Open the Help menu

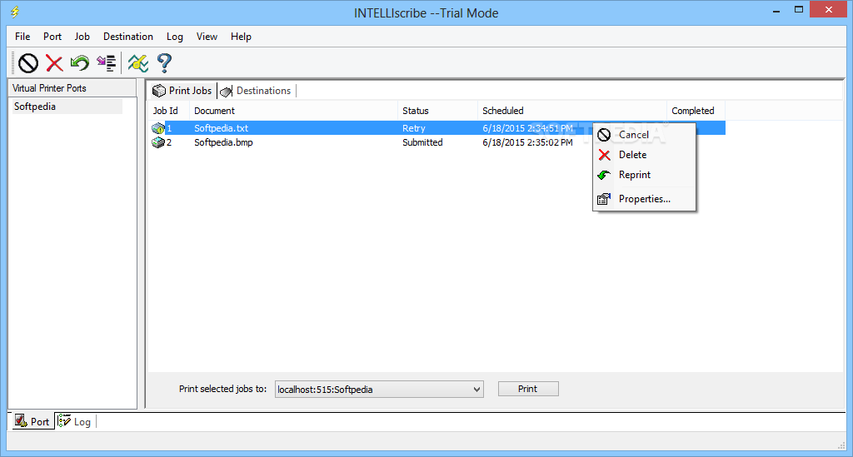point(241,37)
